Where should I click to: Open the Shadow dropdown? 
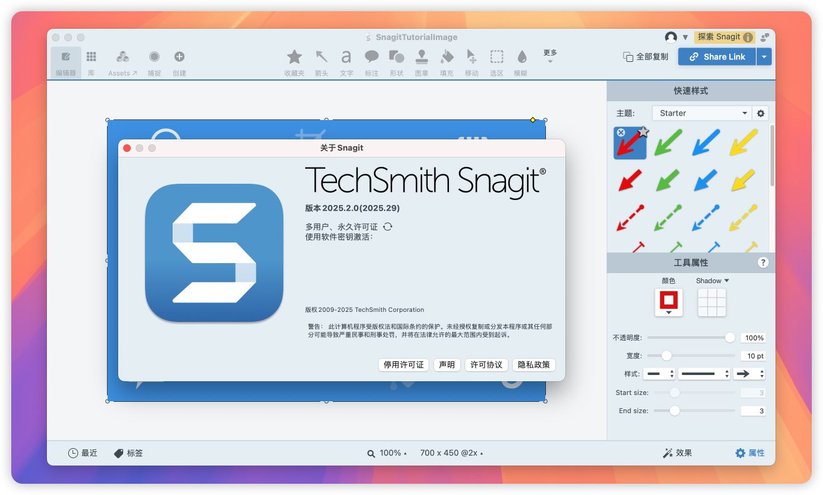[712, 281]
